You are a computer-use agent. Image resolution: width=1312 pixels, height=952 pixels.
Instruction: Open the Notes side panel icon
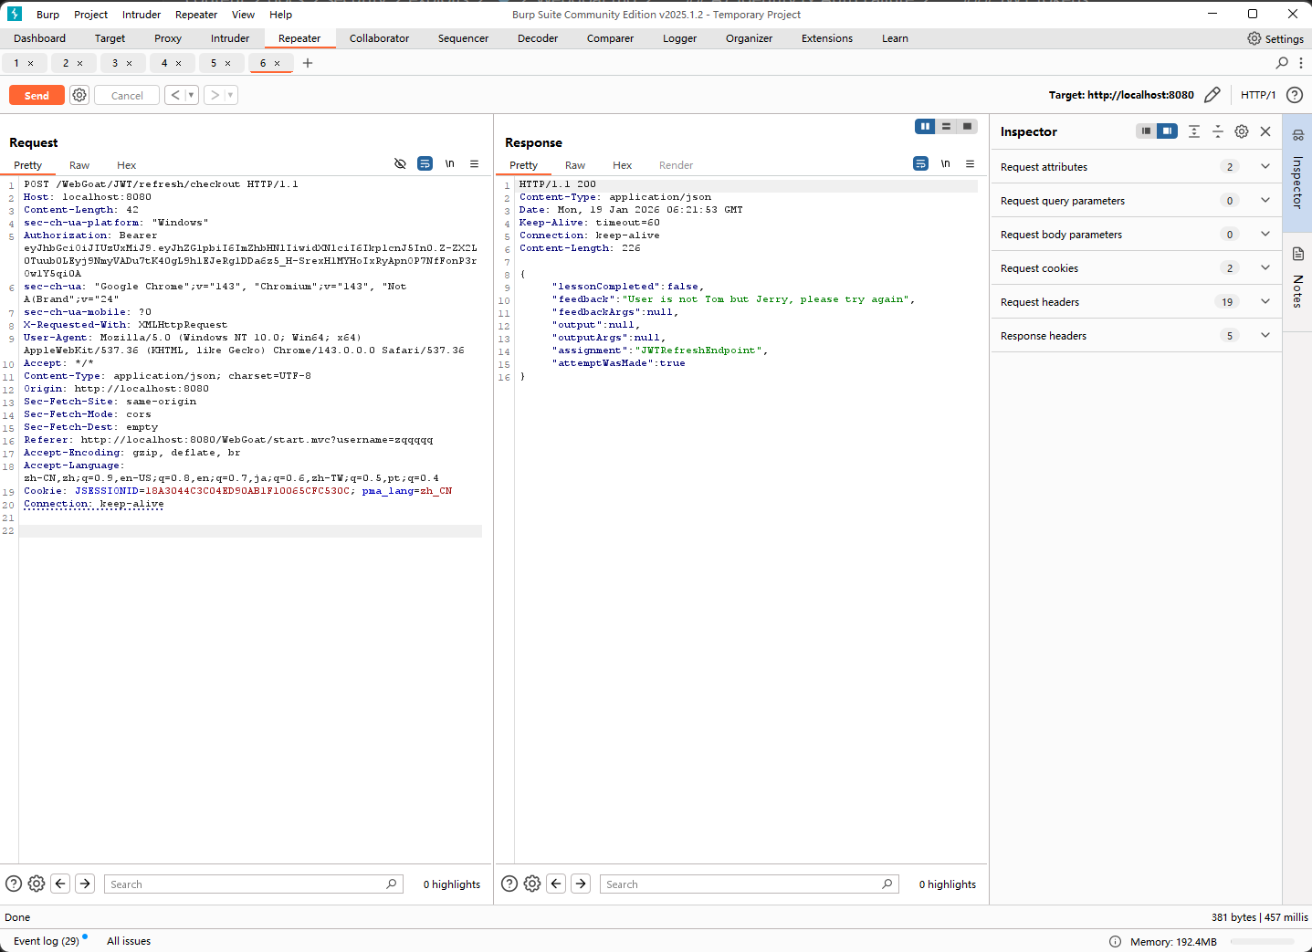click(1297, 254)
